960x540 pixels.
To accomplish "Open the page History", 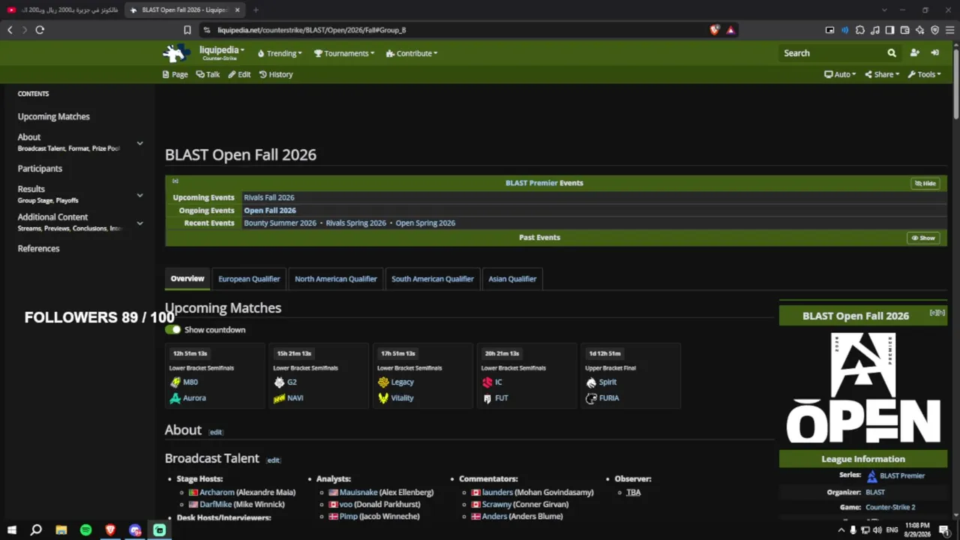I will pos(276,74).
